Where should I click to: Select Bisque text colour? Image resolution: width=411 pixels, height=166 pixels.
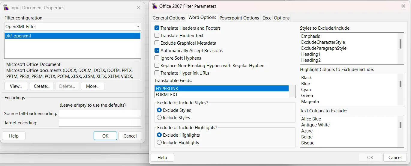pyautogui.click(x=308, y=143)
